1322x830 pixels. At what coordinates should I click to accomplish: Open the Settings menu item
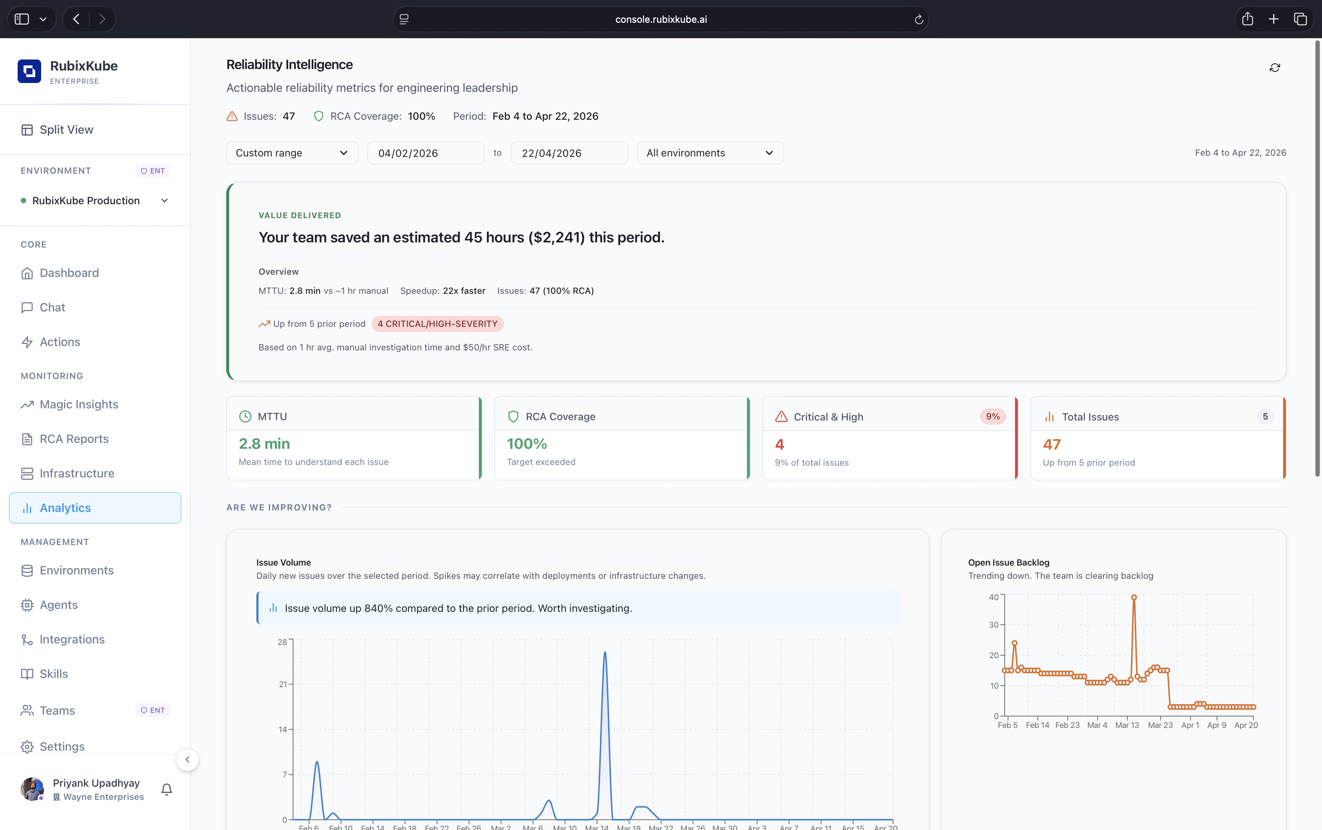pyautogui.click(x=62, y=746)
